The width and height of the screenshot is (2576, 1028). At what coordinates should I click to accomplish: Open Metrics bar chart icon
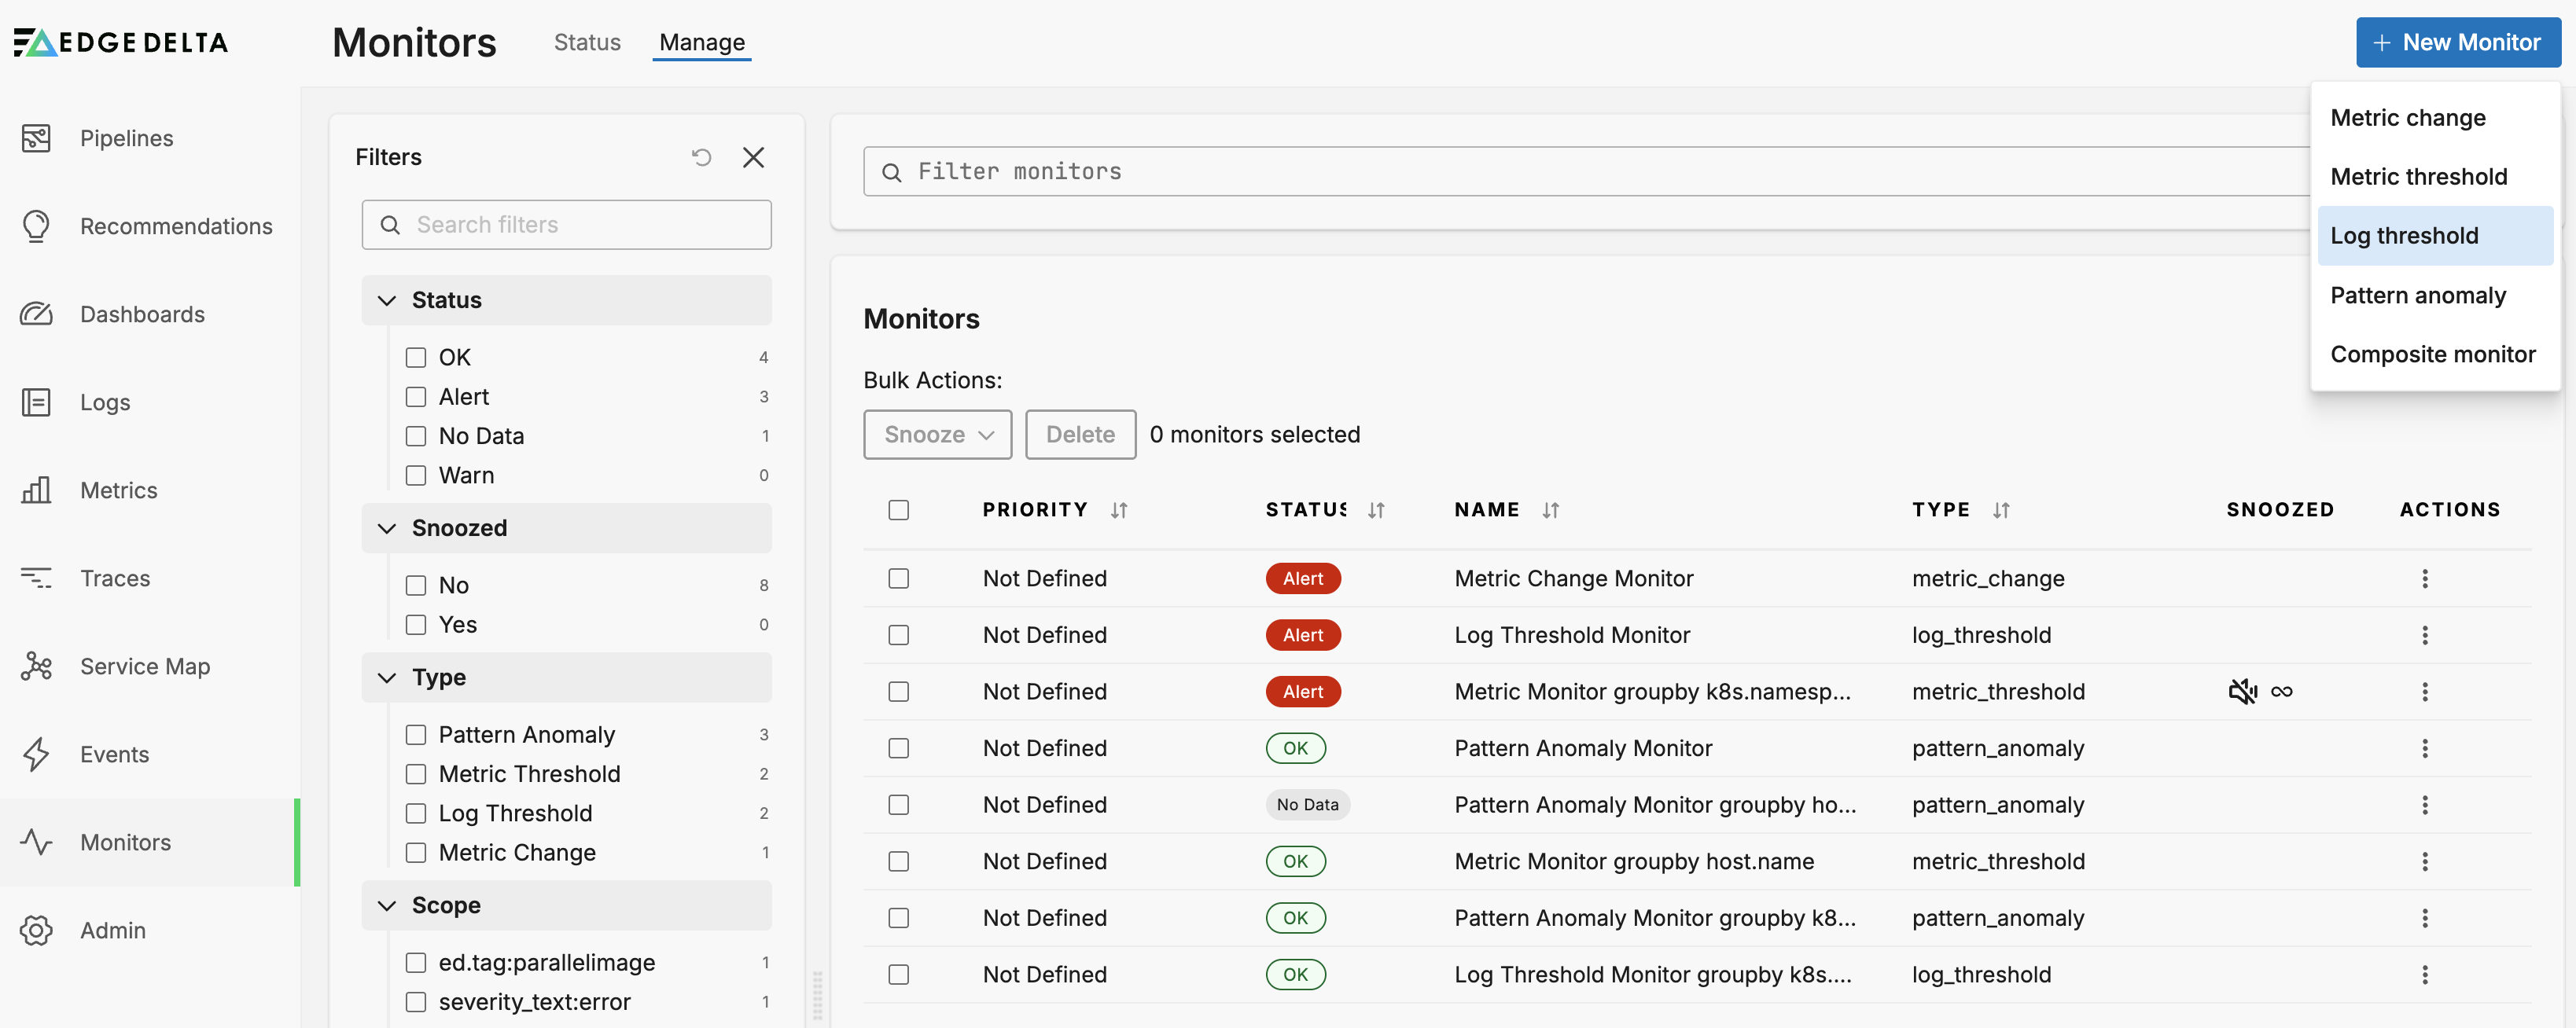click(x=36, y=490)
